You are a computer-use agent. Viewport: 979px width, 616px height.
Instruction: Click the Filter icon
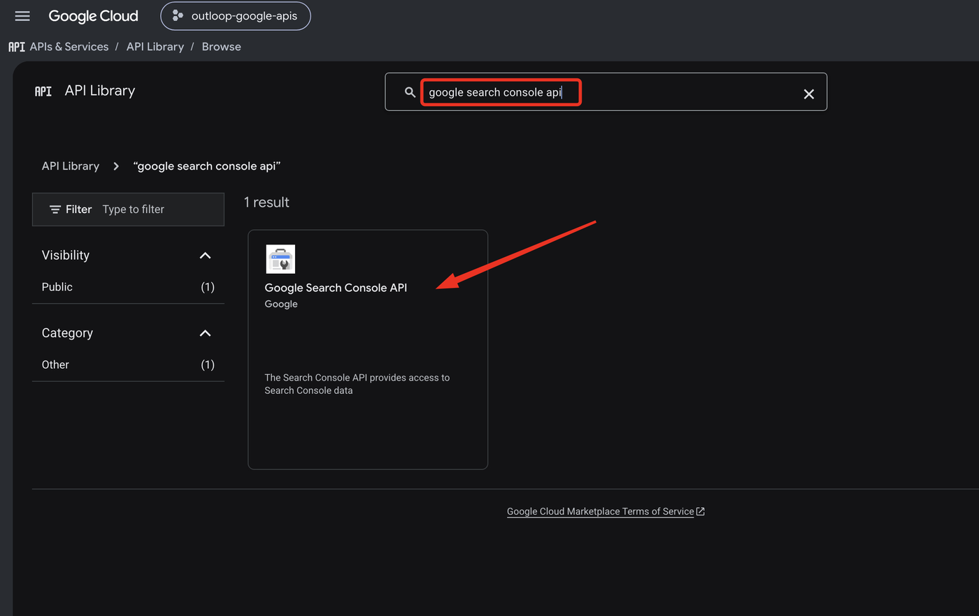point(55,210)
